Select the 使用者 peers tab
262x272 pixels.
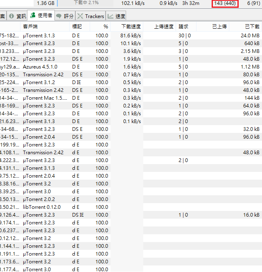point(41,16)
